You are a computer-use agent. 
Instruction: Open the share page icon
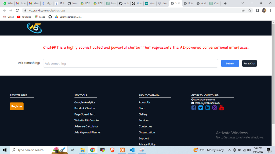pyautogui.click(x=243, y=10)
